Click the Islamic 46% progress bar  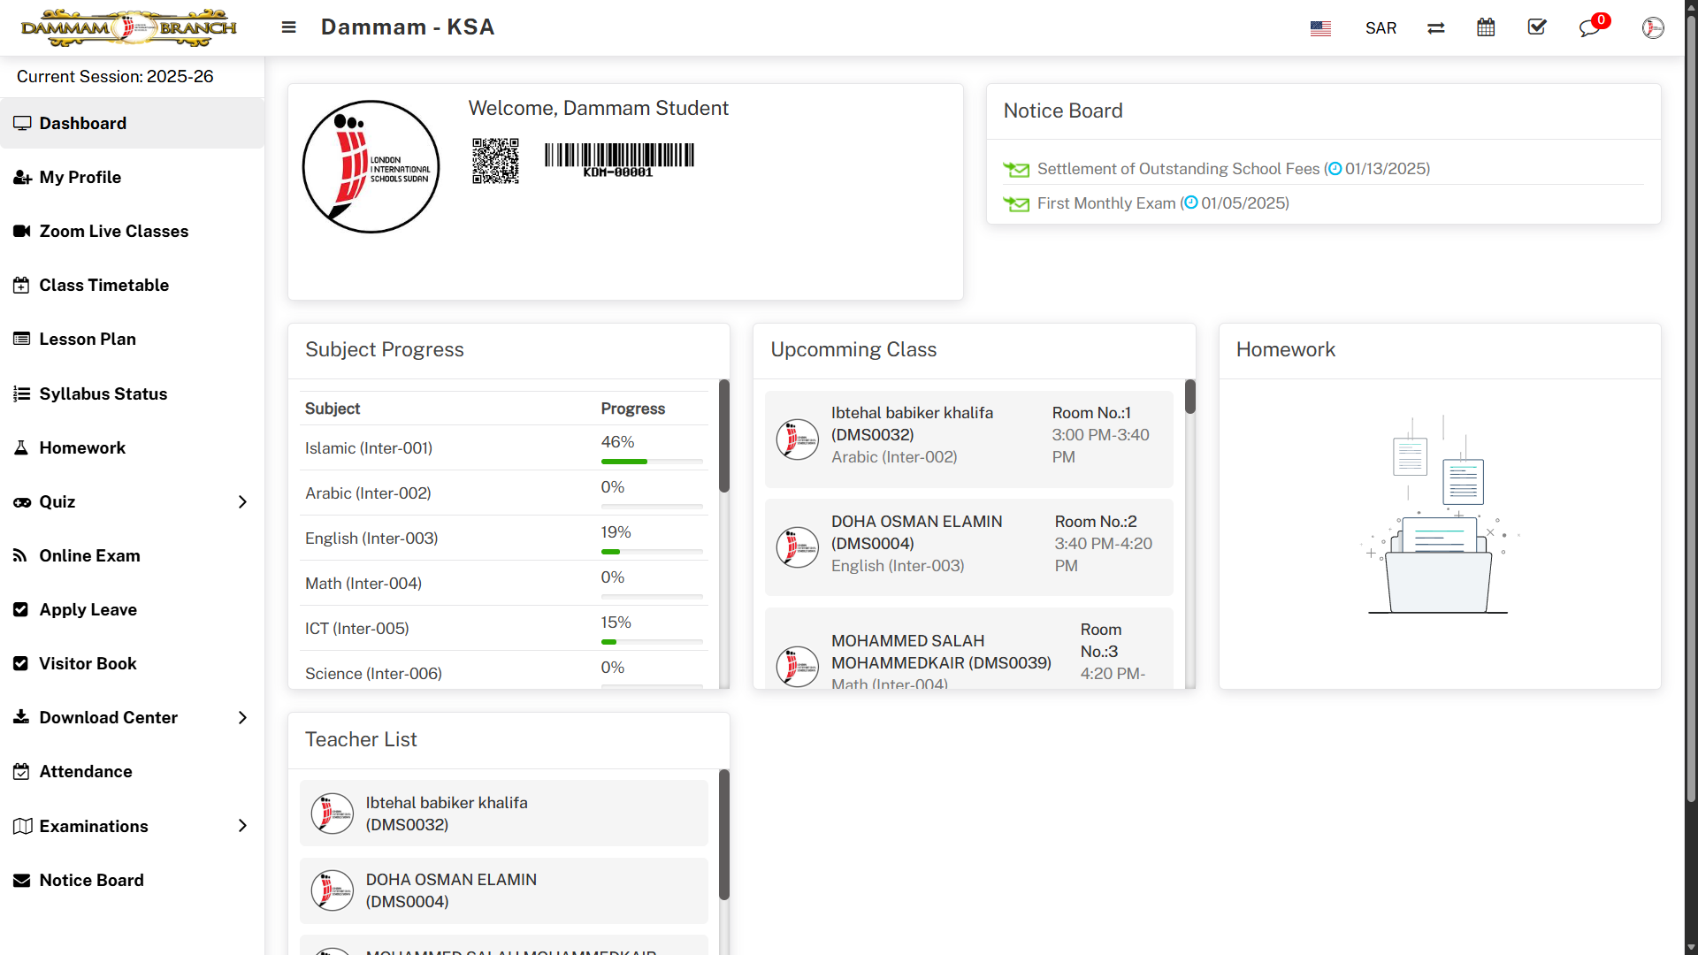[x=652, y=462]
